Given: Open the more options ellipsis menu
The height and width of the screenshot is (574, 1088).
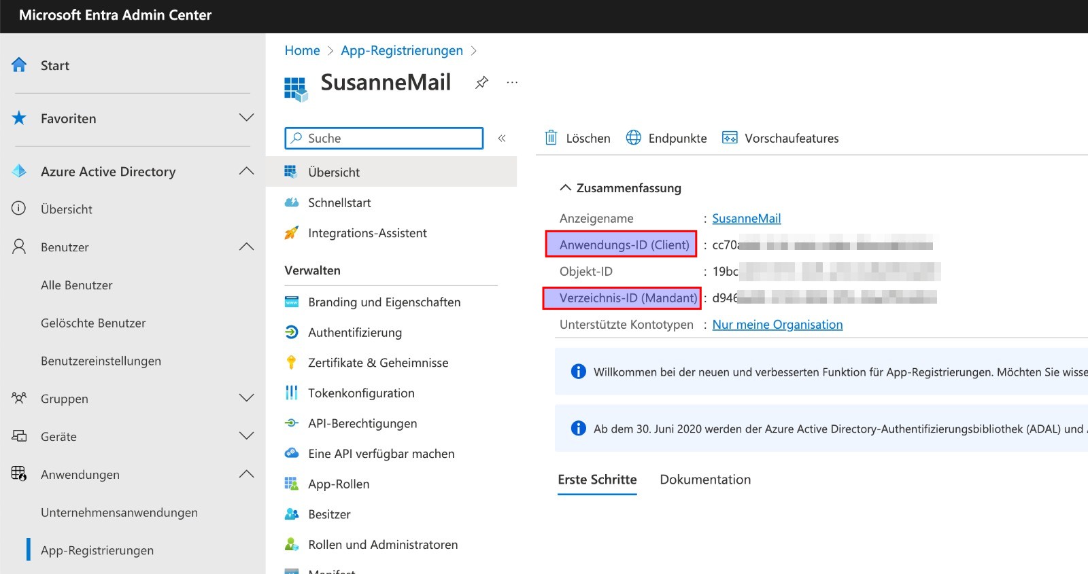Looking at the screenshot, I should point(512,83).
